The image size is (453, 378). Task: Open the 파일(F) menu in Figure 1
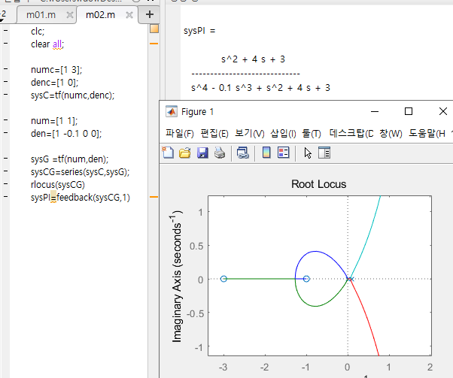pyautogui.click(x=179, y=133)
